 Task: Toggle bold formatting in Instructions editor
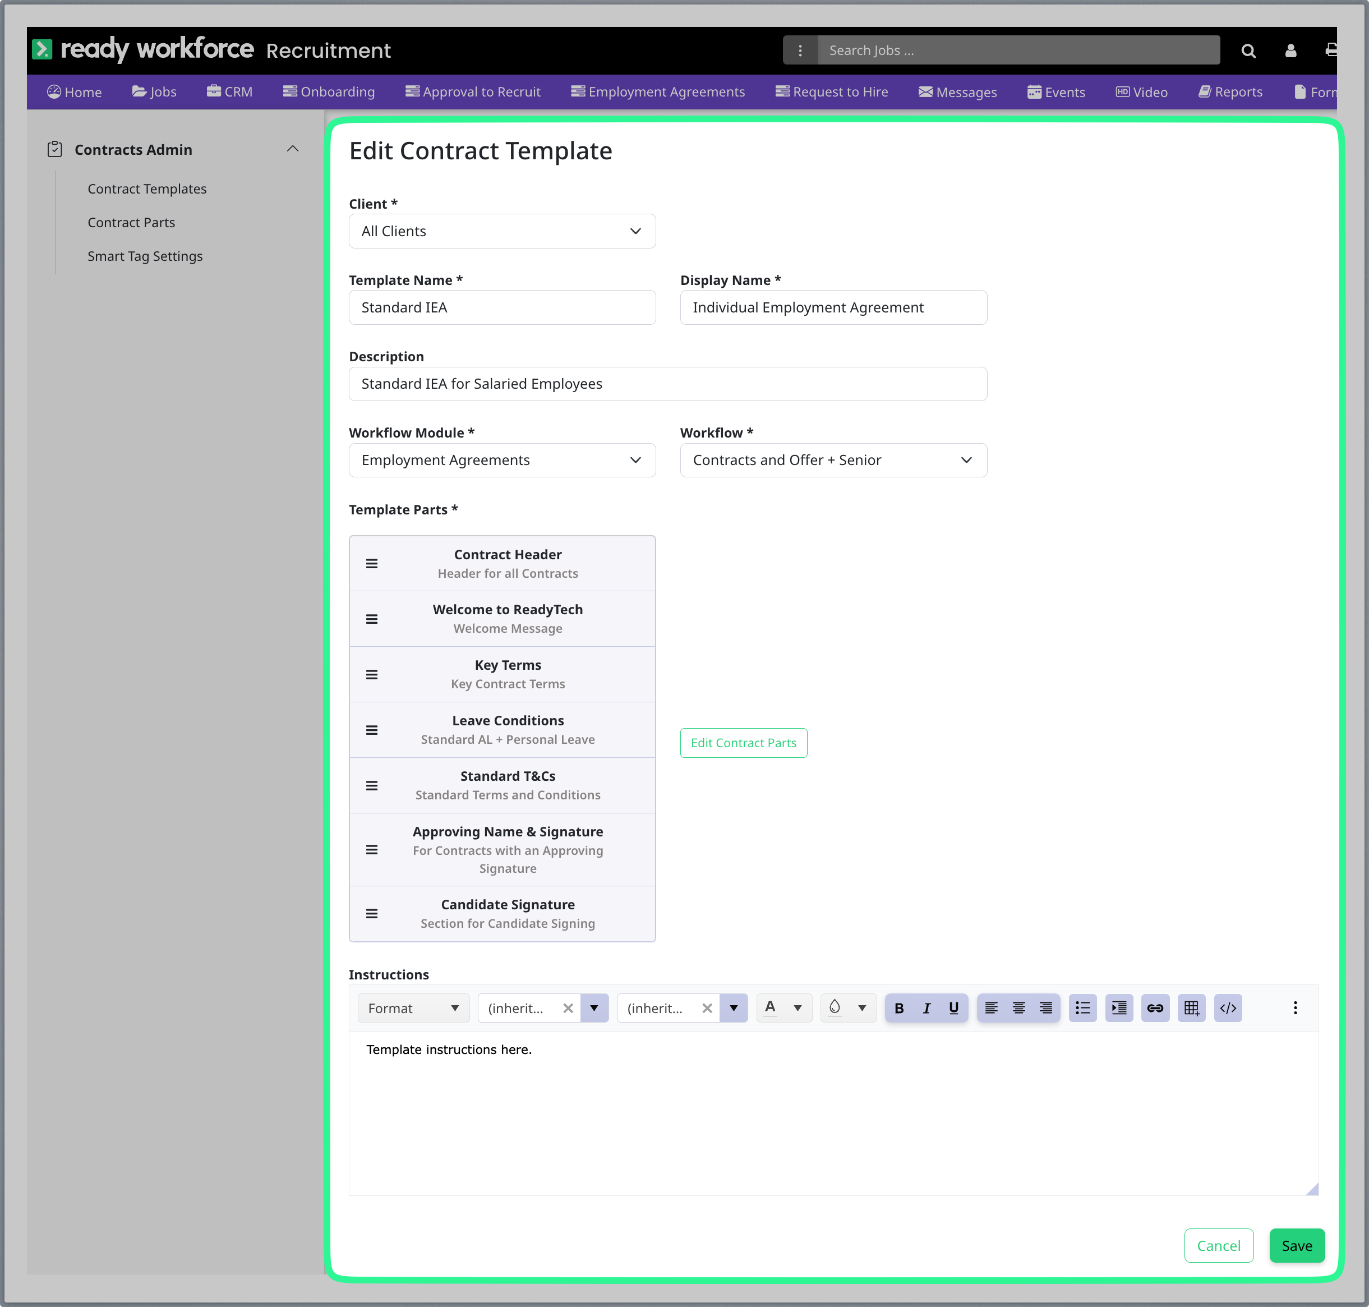(898, 1008)
